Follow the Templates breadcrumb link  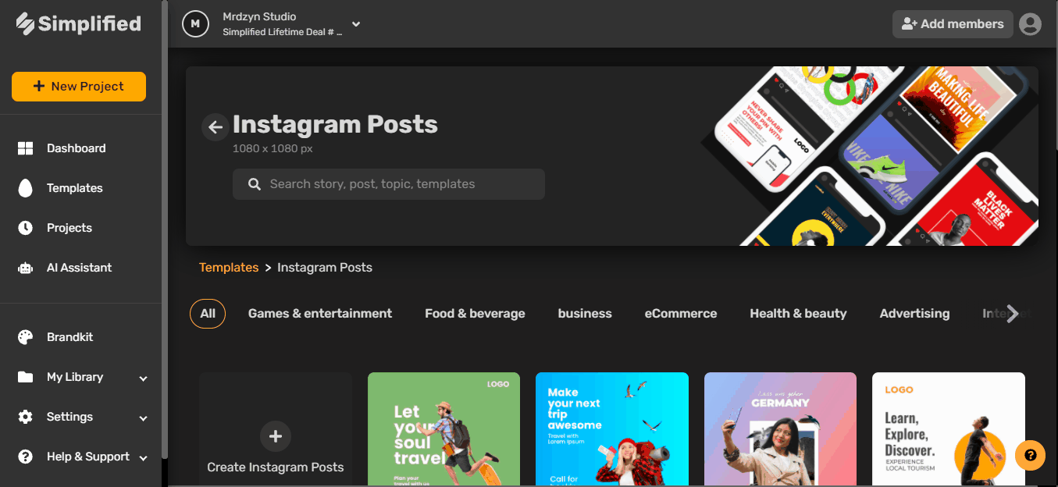point(229,268)
